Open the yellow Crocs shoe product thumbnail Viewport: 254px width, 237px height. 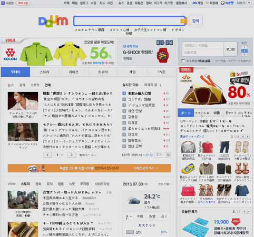coord(188,169)
